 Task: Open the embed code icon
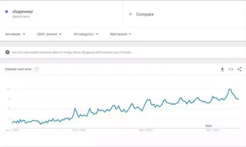coord(231,69)
